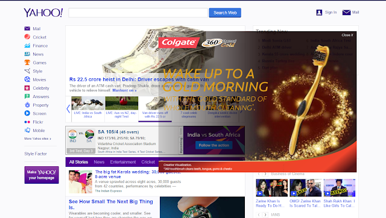The image size is (386, 218).
Task: Play Shah Rukh Khan video thumbnail
Action: [x=340, y=188]
